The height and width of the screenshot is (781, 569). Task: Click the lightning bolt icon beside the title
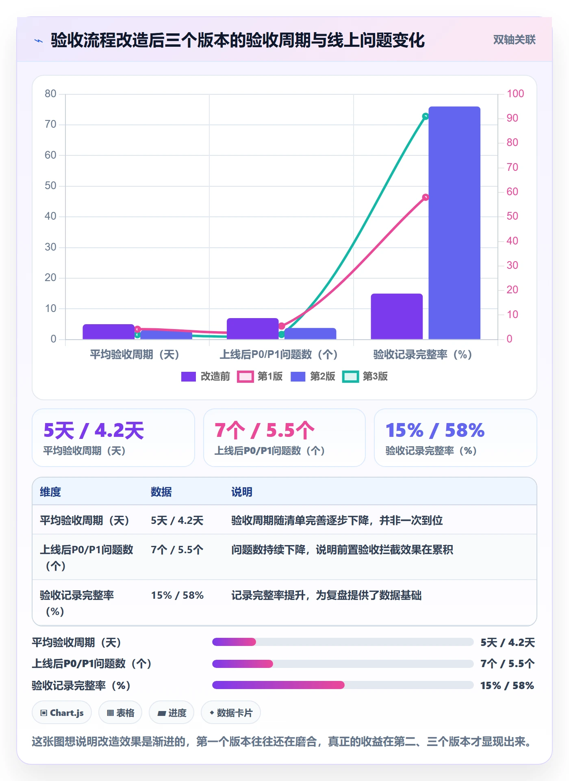point(39,41)
